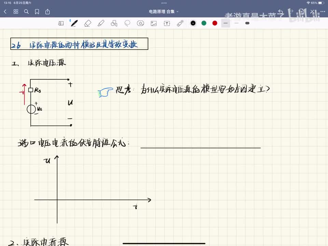
Task: Open the more options ellipsis menu
Action: click(x=323, y=12)
